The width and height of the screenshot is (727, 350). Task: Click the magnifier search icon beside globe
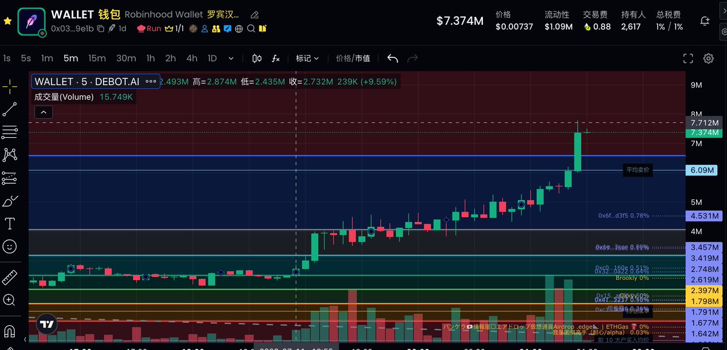click(x=251, y=28)
